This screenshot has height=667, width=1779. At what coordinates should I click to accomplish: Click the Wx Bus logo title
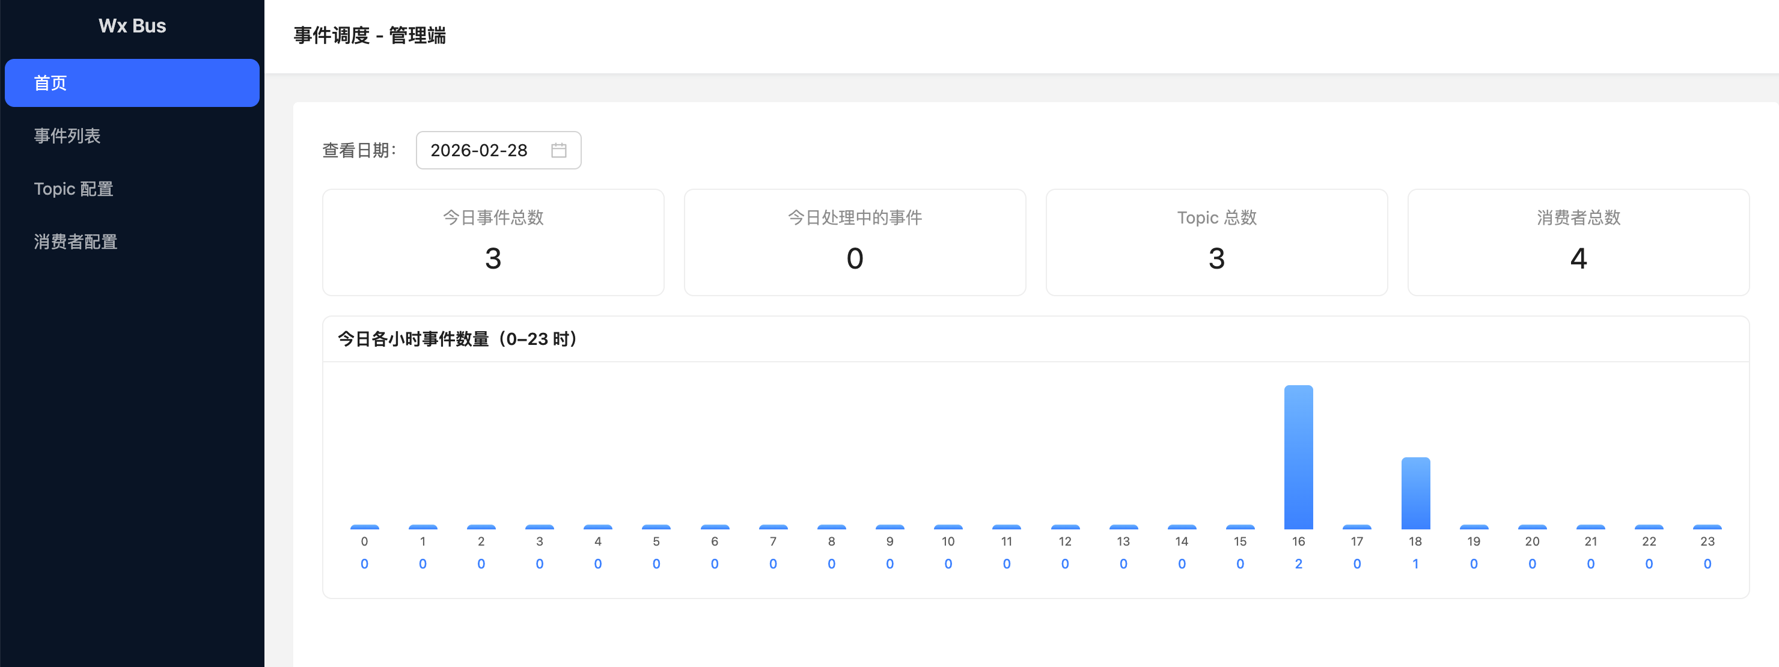click(x=132, y=26)
